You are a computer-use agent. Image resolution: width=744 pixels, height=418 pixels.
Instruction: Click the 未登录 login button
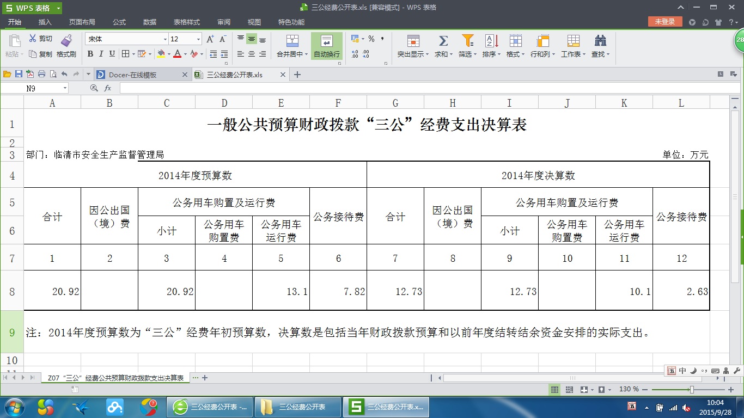tap(664, 22)
